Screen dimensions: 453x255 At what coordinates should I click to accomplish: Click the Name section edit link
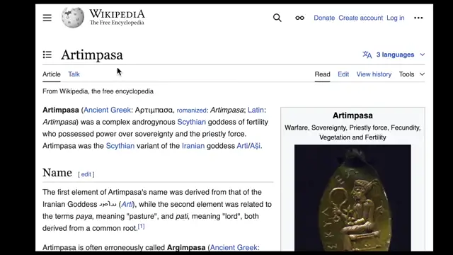[x=86, y=174]
